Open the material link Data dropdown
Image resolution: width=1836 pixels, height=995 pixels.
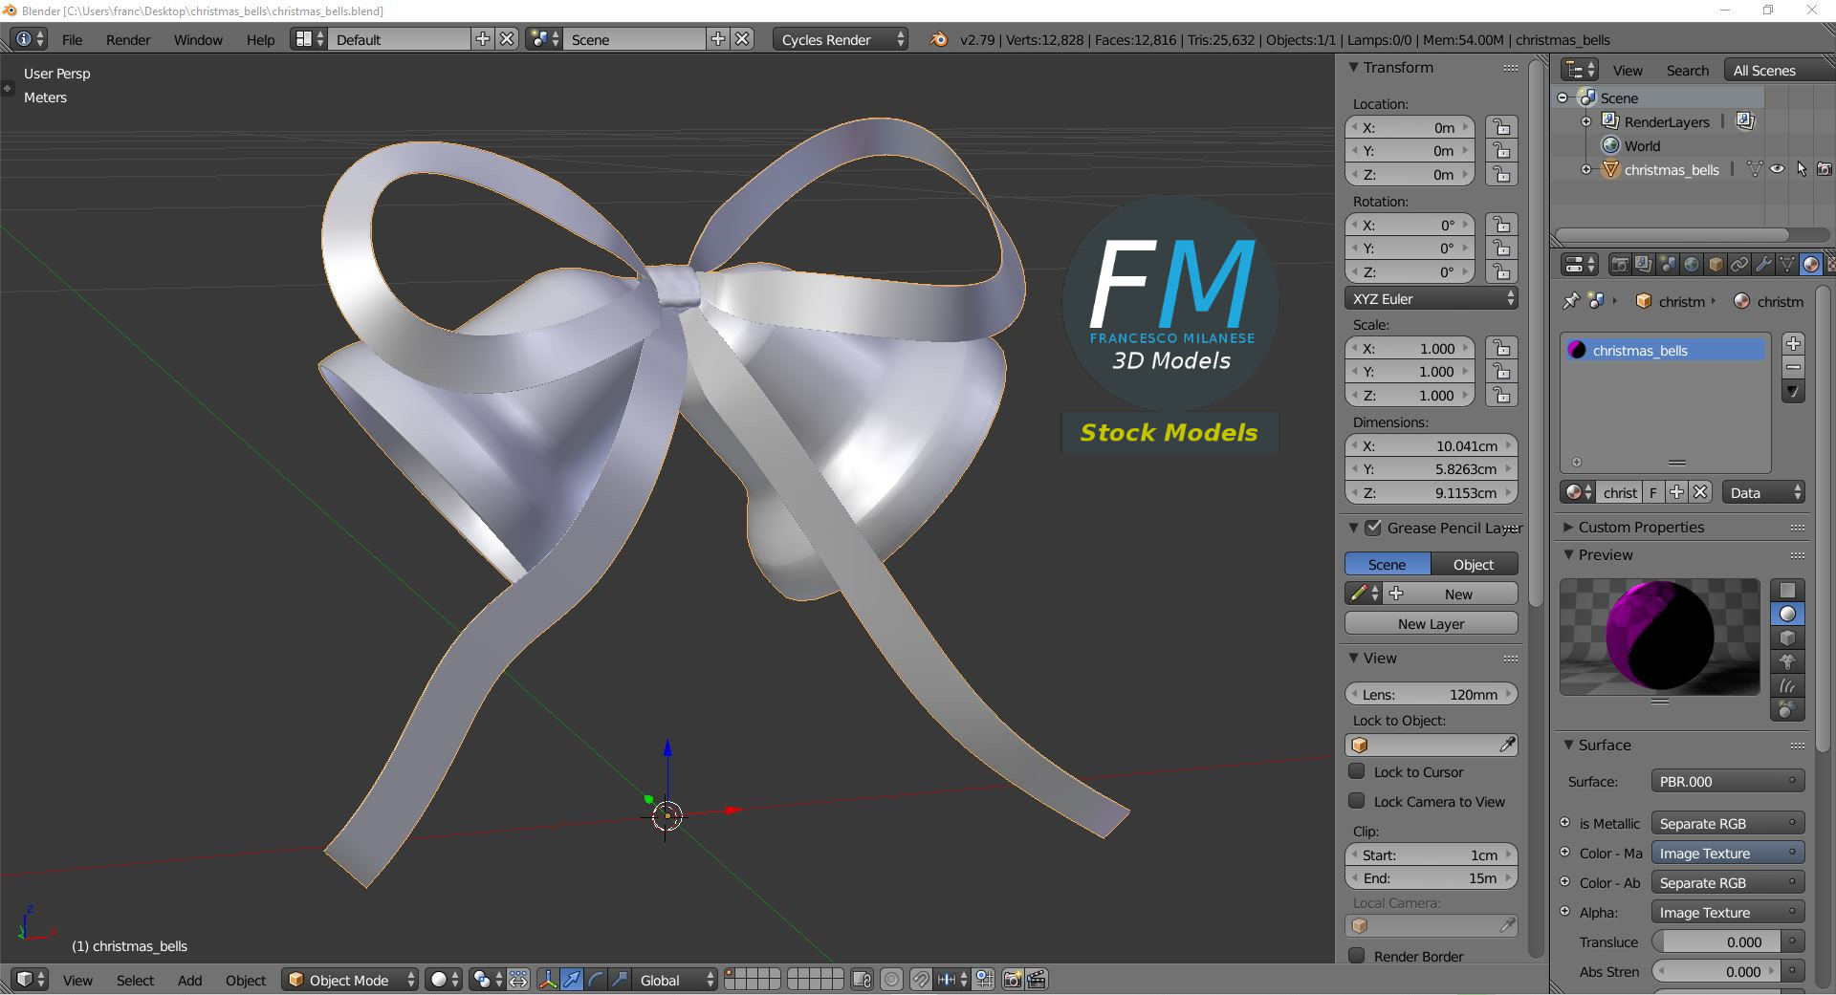[1763, 492]
